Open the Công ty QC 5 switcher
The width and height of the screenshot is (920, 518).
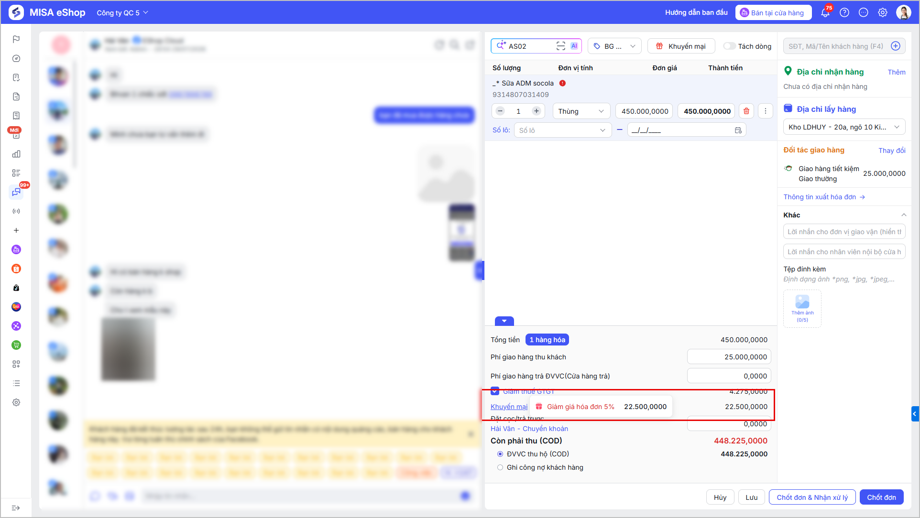122,13
